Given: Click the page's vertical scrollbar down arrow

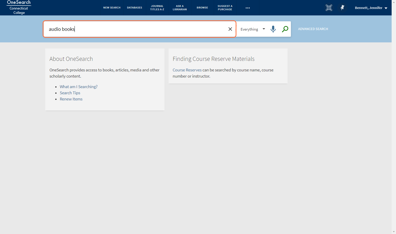Looking at the screenshot, I should (x=394, y=232).
